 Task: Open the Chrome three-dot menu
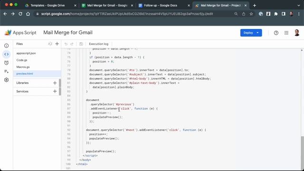pos(299,14)
